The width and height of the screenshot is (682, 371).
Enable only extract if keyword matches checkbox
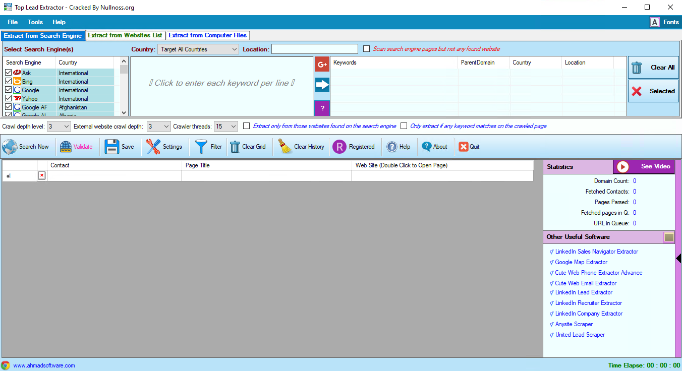point(404,126)
